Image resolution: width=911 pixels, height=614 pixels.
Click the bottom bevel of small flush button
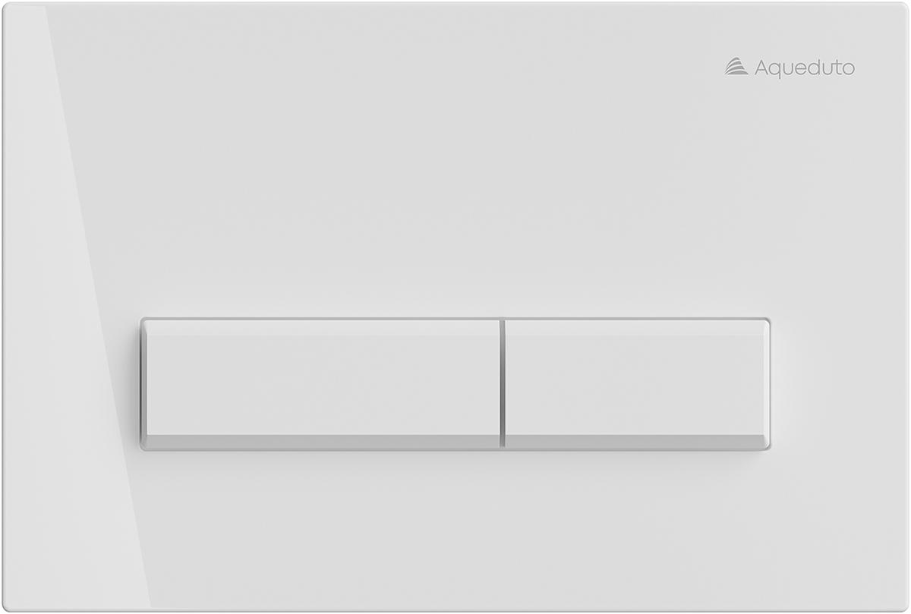tap(637, 442)
